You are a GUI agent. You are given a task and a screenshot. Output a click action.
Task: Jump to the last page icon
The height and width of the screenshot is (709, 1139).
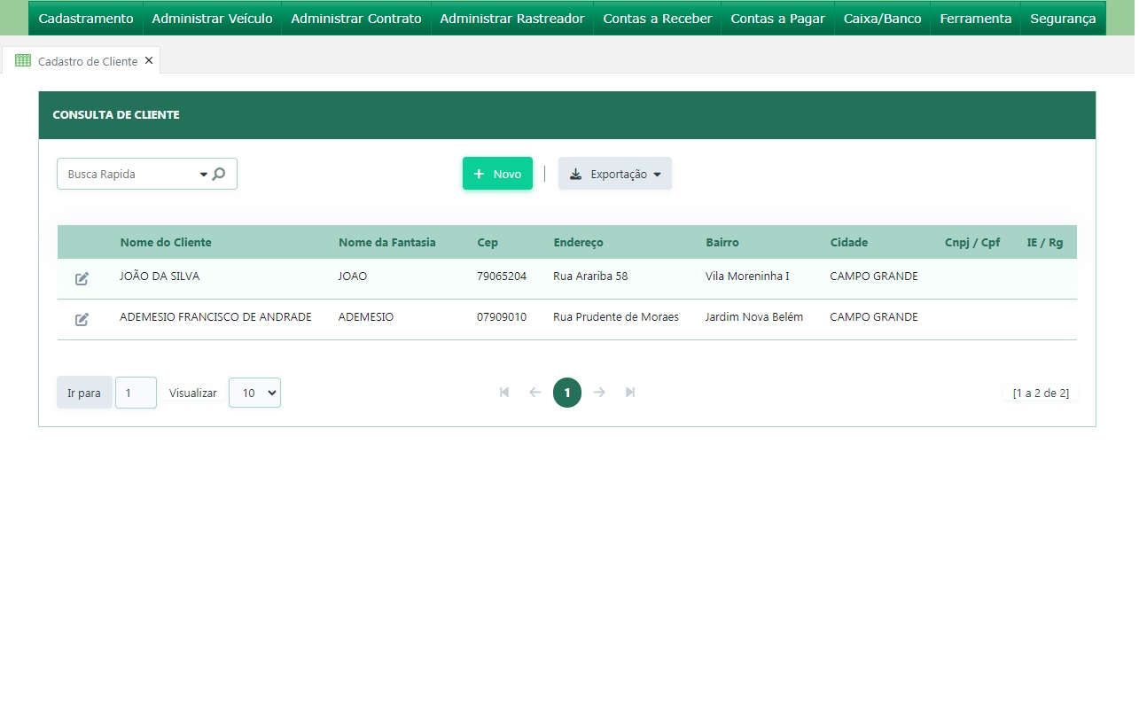[x=630, y=392]
